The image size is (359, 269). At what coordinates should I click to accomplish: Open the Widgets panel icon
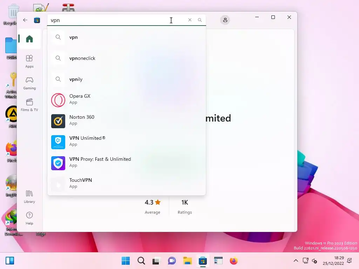pos(10,261)
